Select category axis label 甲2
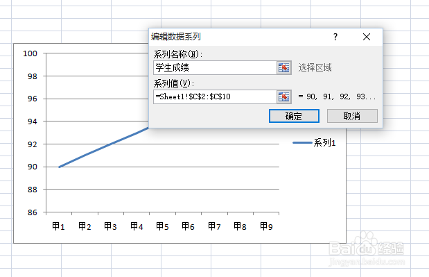This screenshot has width=429, height=277. click(x=85, y=226)
